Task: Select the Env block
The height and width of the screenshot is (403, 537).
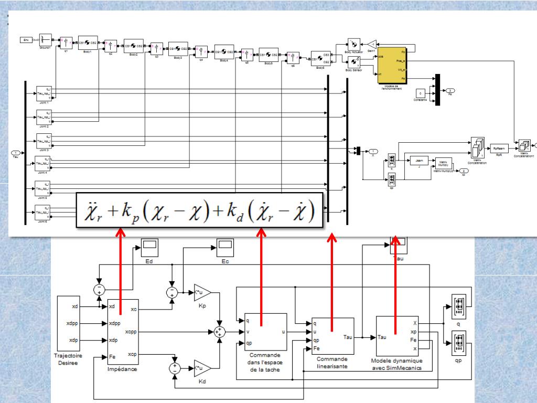Action: coord(26,40)
